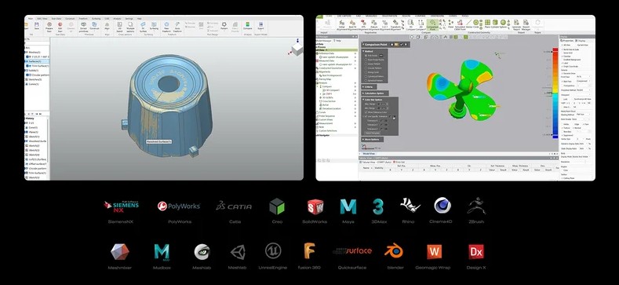
Task: Select Linear Pattern method radio button
Action: pyautogui.click(x=366, y=64)
